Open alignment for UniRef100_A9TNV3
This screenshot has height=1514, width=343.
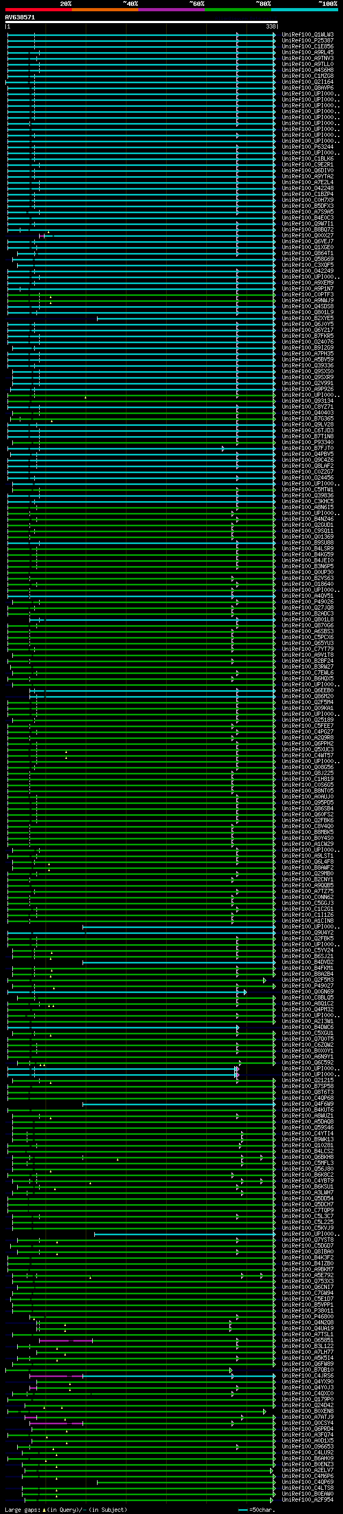click(x=308, y=58)
